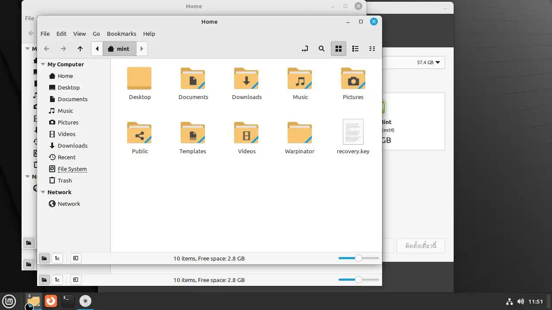Click the Thai install-now button in installer
552x310 pixels.
pyautogui.click(x=421, y=246)
